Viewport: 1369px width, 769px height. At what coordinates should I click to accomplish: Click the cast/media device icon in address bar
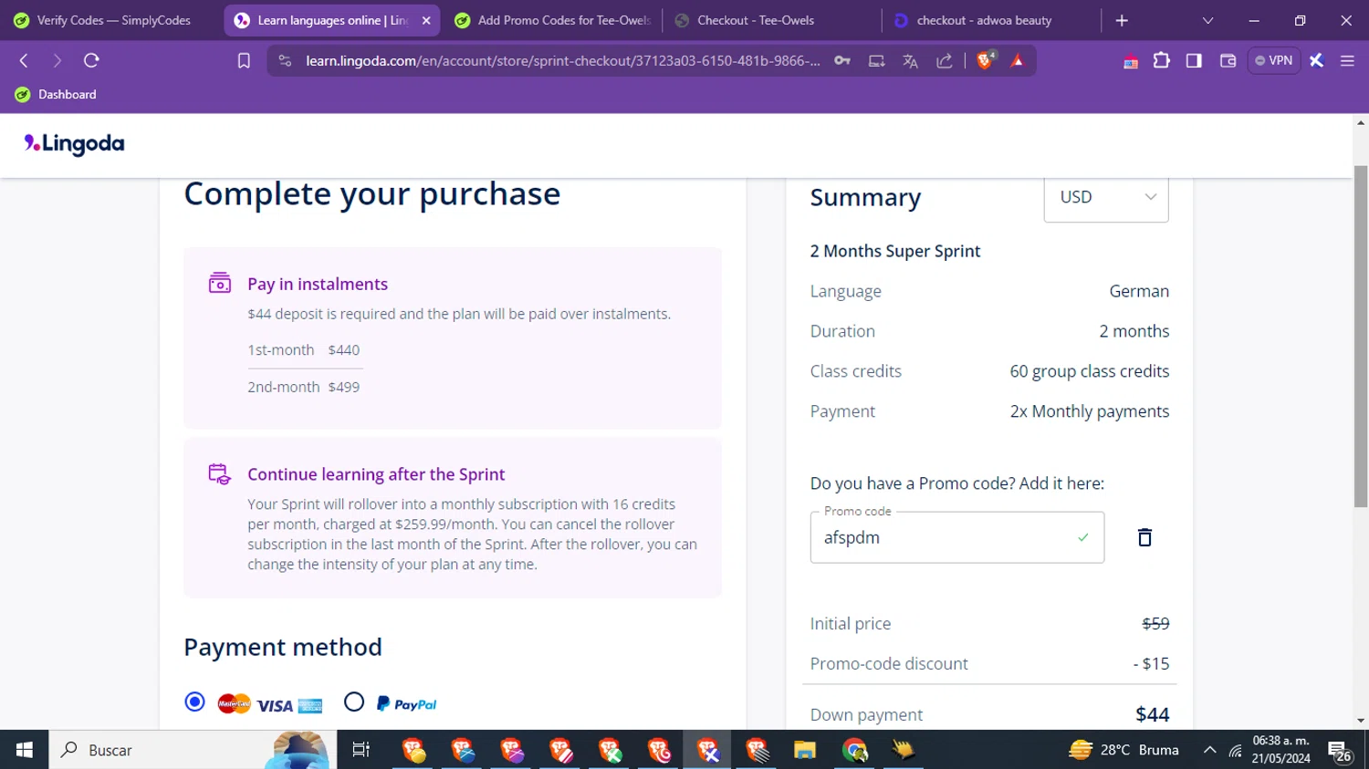coord(876,60)
